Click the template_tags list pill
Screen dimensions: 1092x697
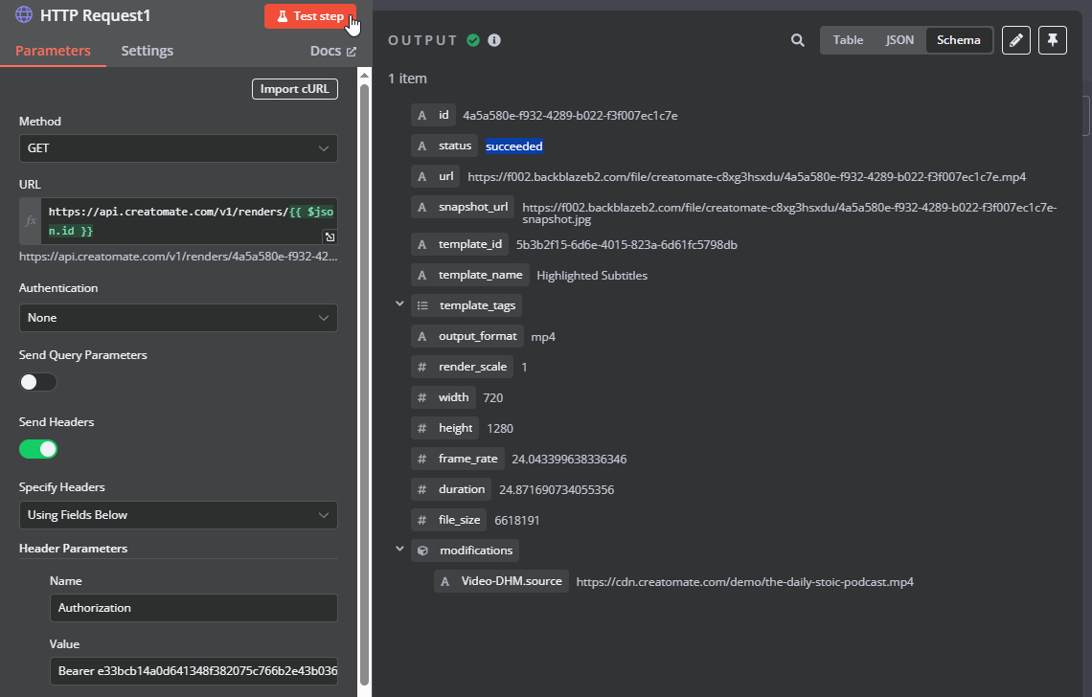coord(466,305)
